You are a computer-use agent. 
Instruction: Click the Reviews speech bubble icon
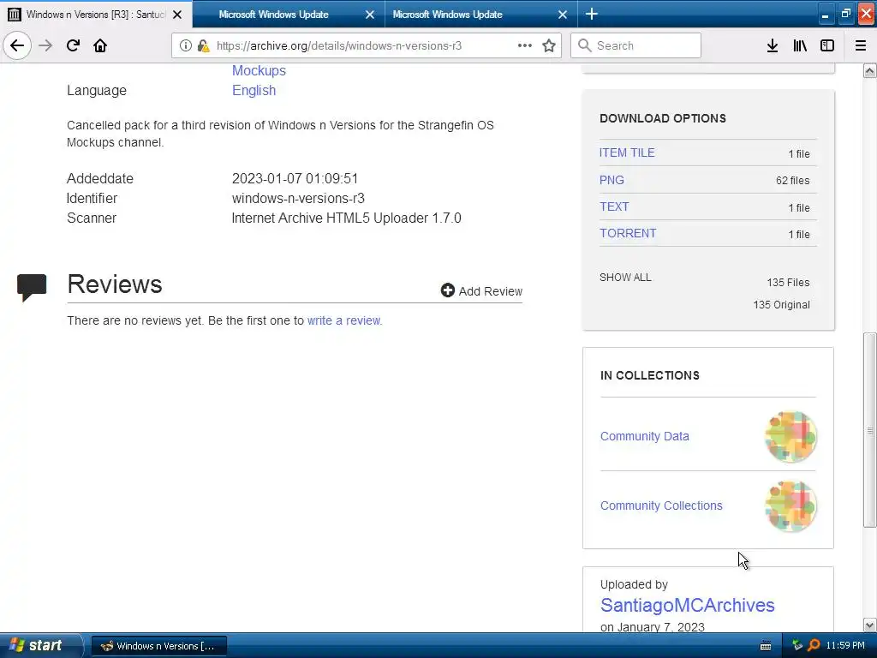(32, 287)
